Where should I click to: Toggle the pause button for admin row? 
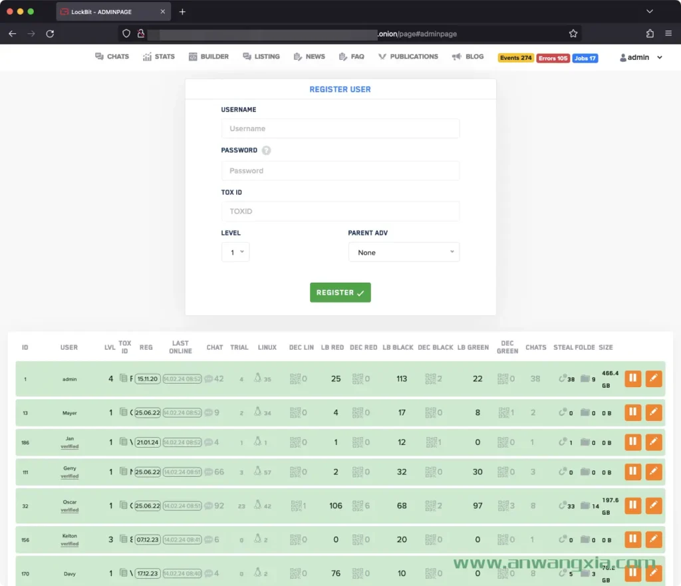coord(633,378)
